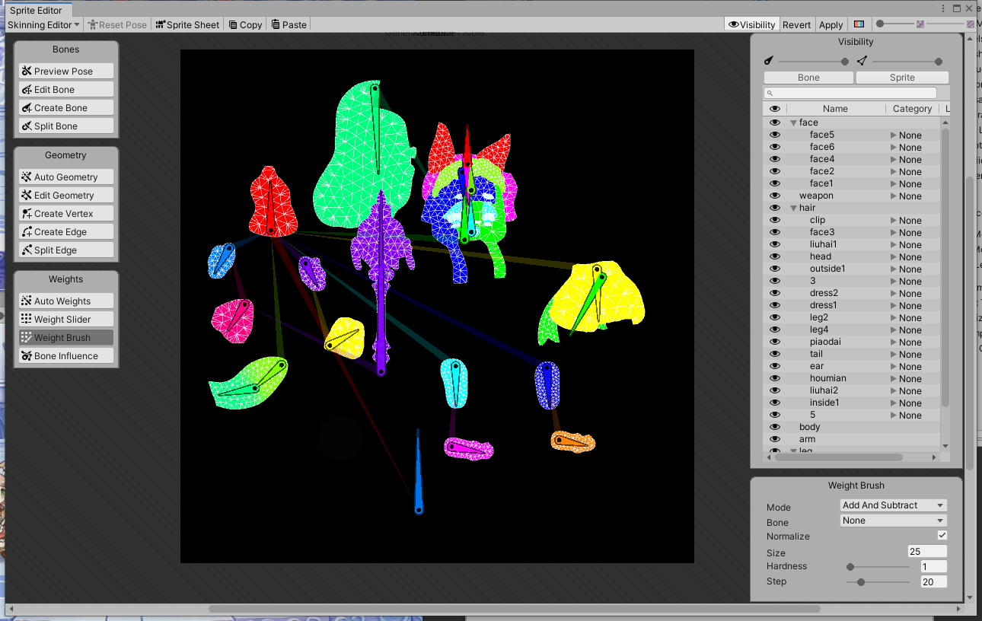Viewport: 982px width, 621px height.
Task: Apply changes using the Apply button
Action: [x=831, y=24]
